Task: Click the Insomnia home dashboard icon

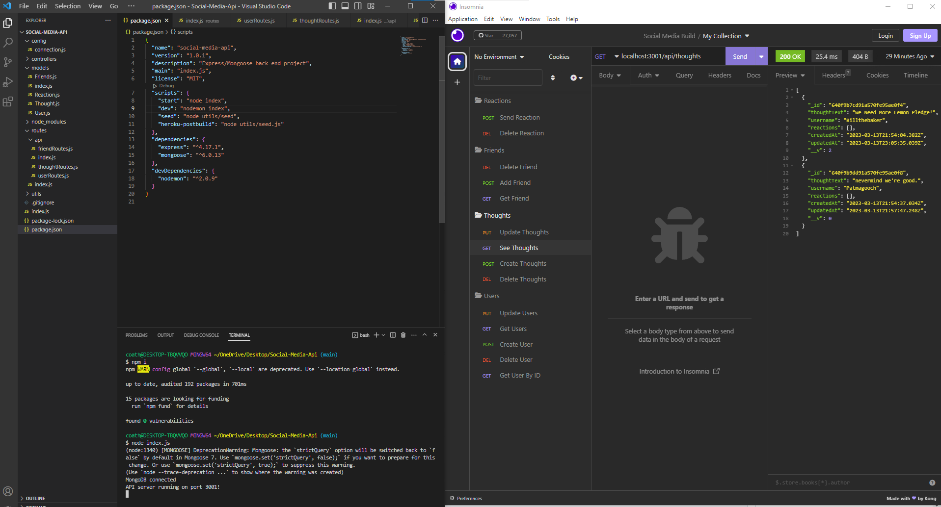Action: click(457, 61)
